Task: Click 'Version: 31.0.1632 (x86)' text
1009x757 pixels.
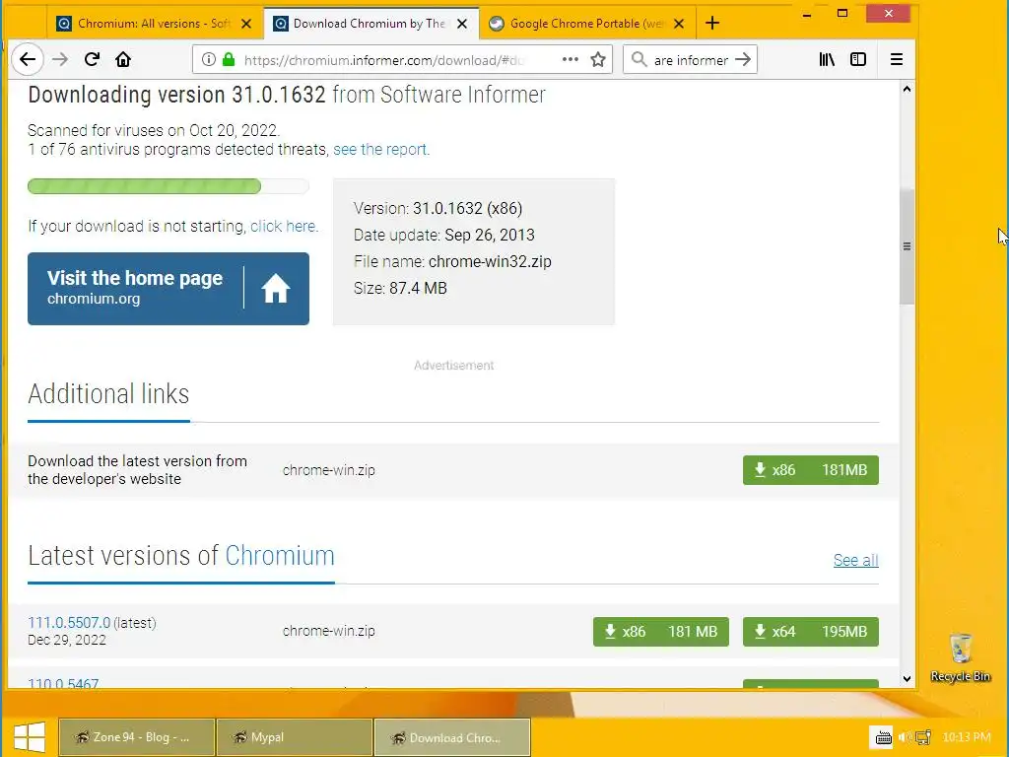Action: pos(437,208)
